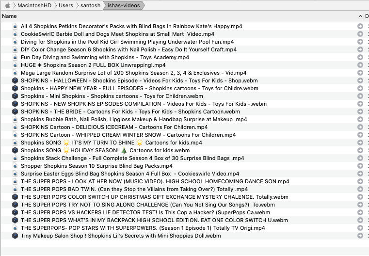Click arrow button for SUPER POPS BAD TWIN row

pos(360,190)
